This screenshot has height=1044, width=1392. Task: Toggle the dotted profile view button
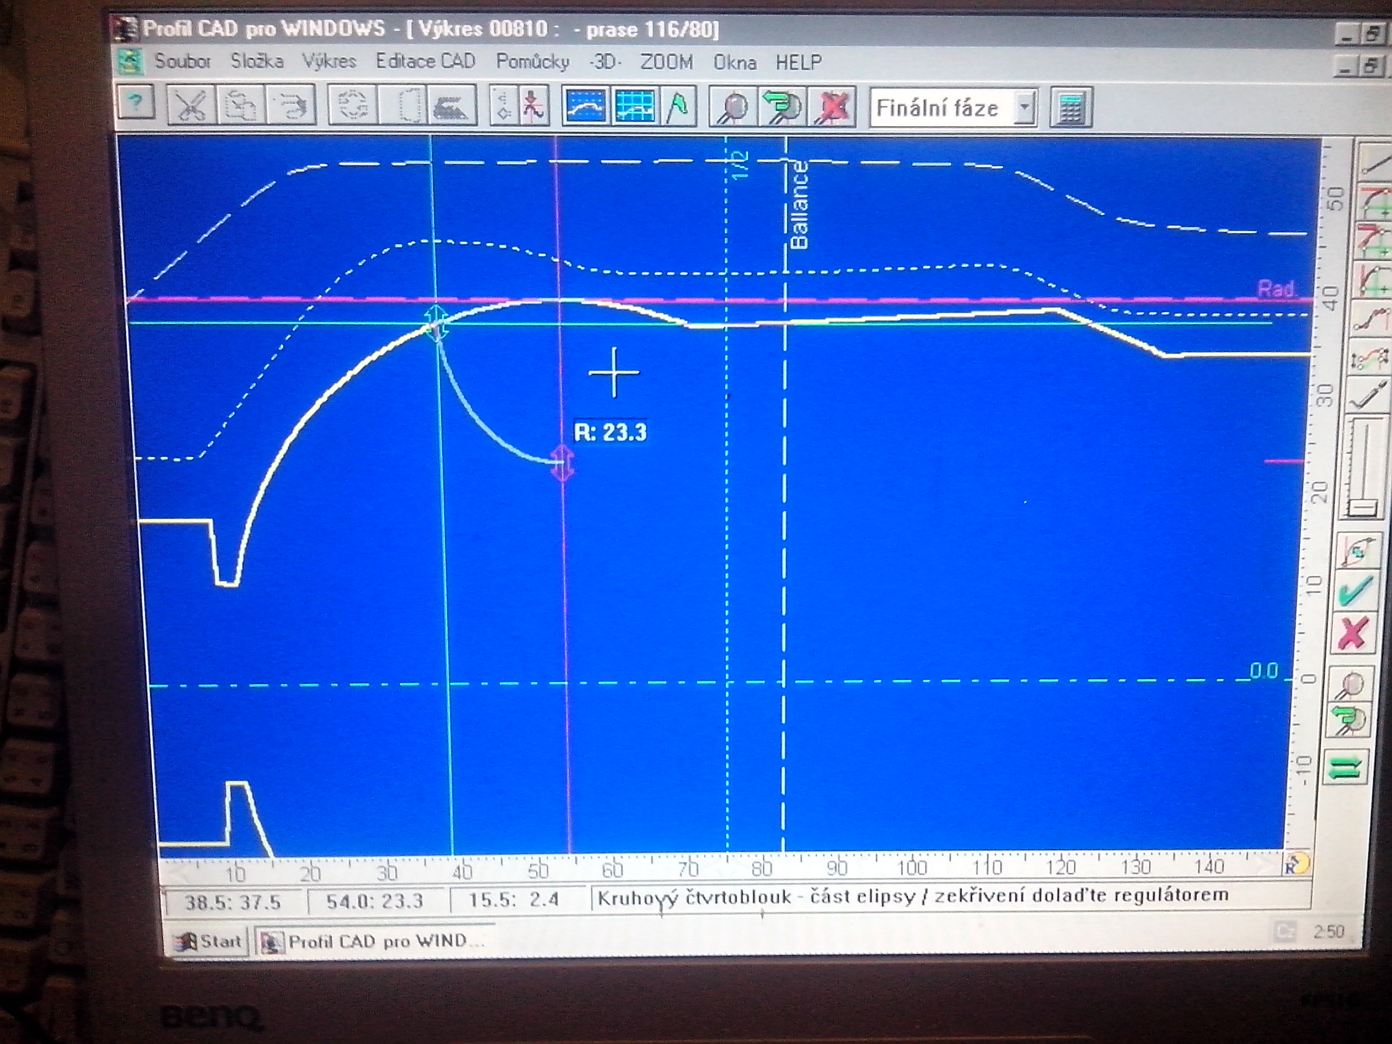(585, 107)
